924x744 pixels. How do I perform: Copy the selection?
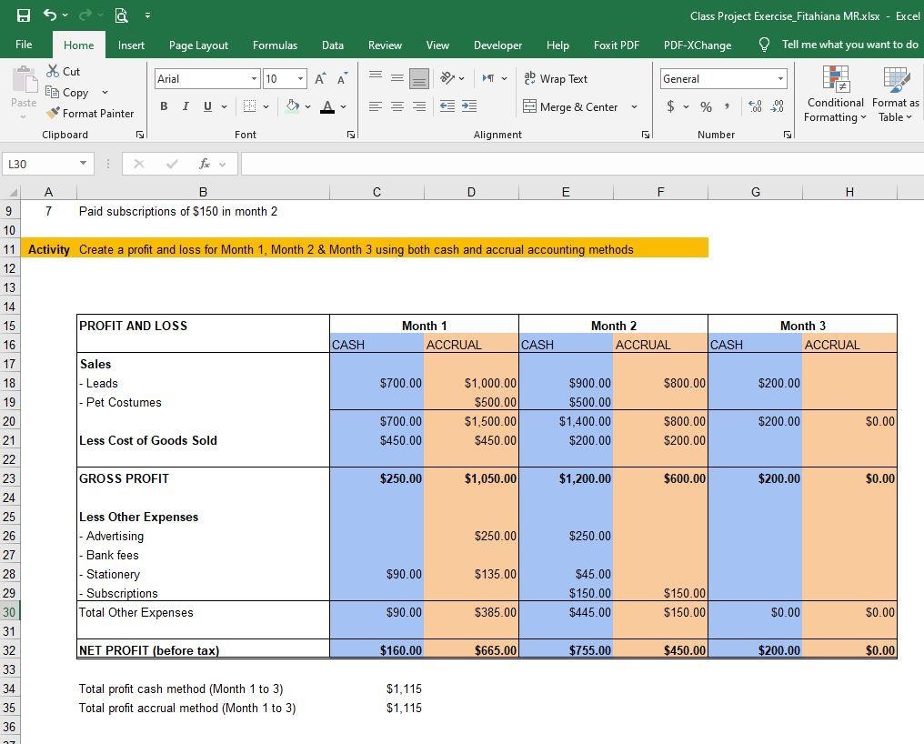[x=68, y=93]
